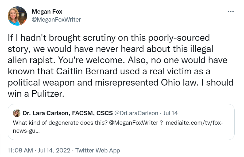Open Megan Fox display name profile
This screenshot has height=157, width=244.
click(47, 11)
